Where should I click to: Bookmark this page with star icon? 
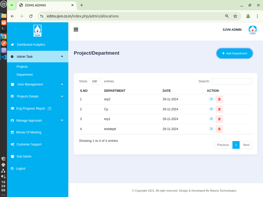235,16
